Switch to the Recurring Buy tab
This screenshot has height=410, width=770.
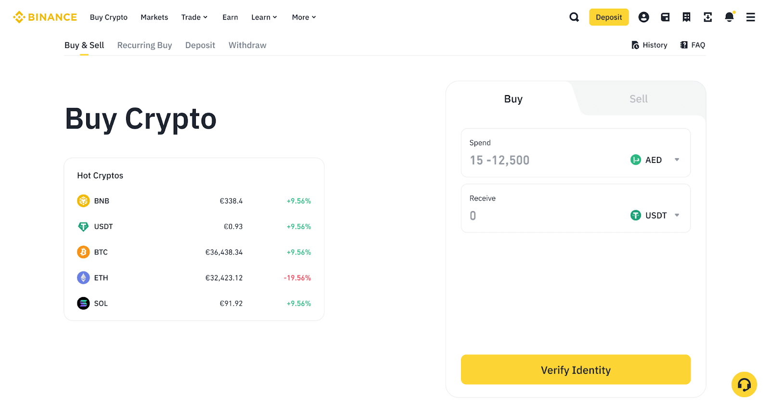tap(144, 45)
